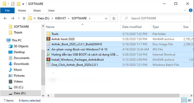The height and width of the screenshot is (103, 194).
Task: Go up one folder level
Action: [x=24, y=19]
